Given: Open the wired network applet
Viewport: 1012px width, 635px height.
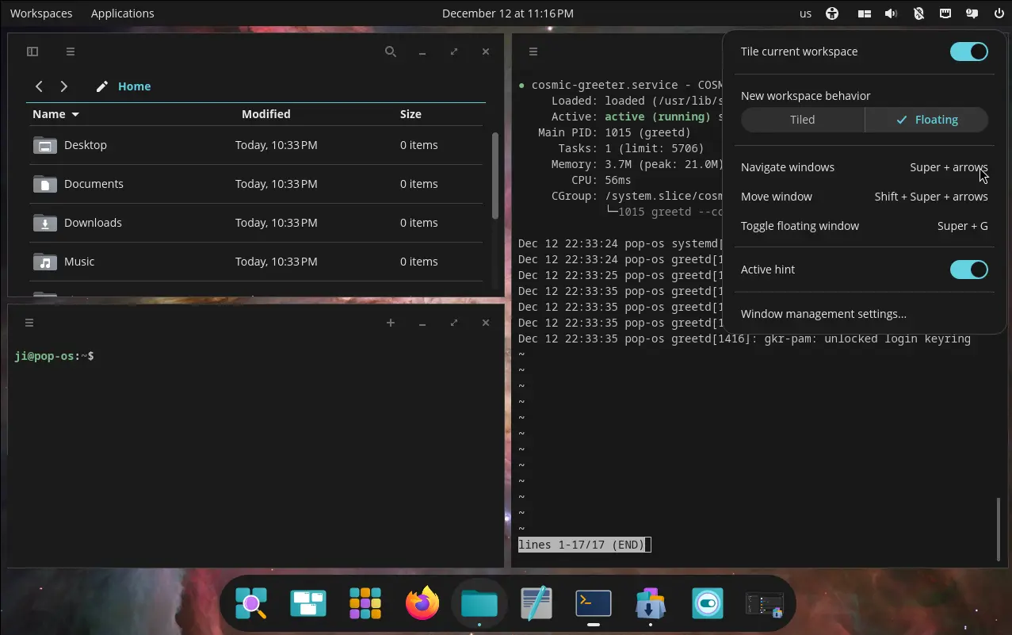Looking at the screenshot, I should 945,13.
